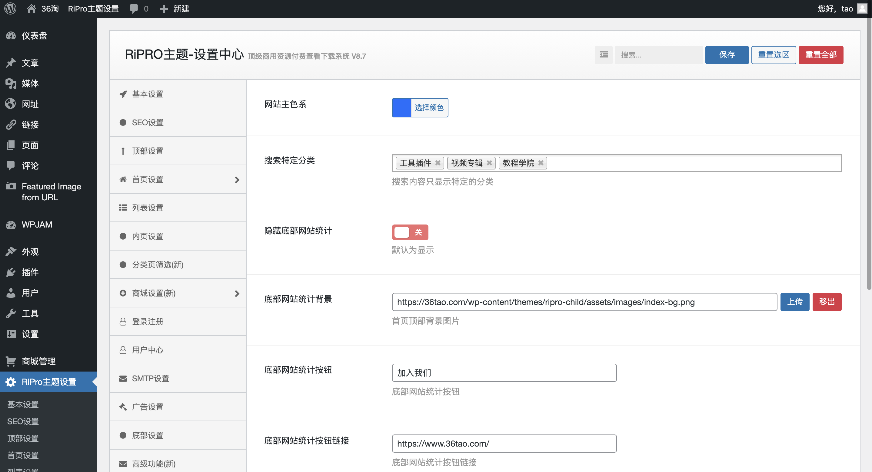Expand 首页设置 submenu chevron
Screen dimensions: 872x472
[x=237, y=179]
